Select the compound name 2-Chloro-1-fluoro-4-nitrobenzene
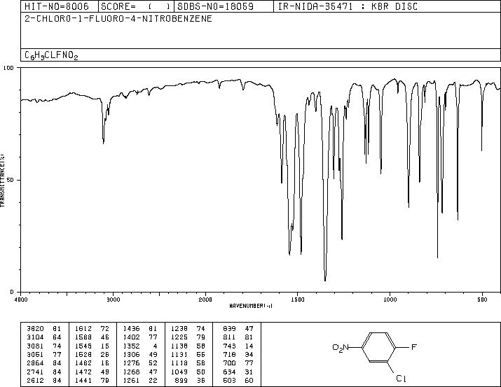 (118, 19)
